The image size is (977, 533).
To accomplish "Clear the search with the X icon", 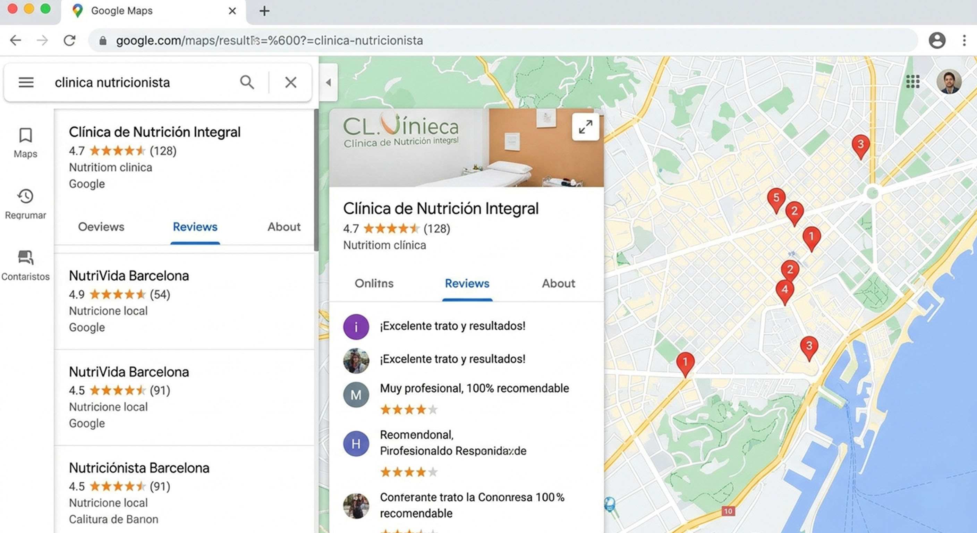I will tap(290, 82).
